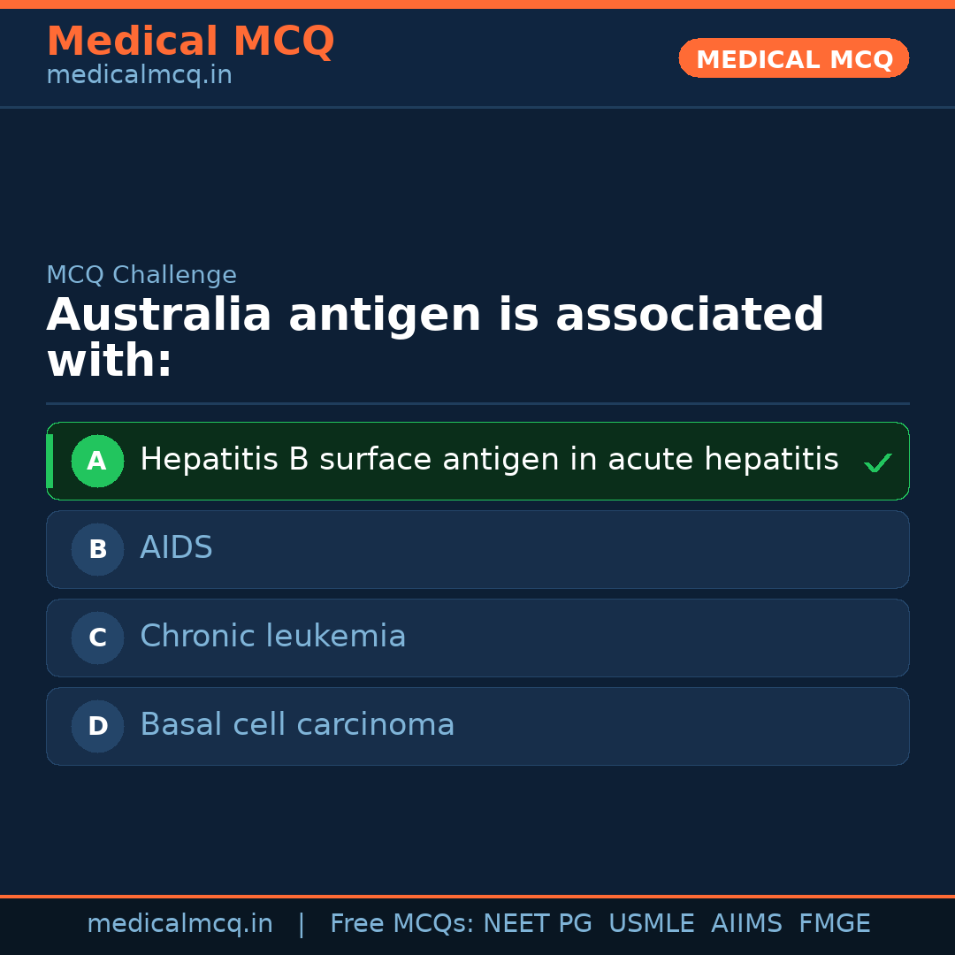Click the AIDS answer text
The width and height of the screenshot is (955, 955).
(176, 548)
